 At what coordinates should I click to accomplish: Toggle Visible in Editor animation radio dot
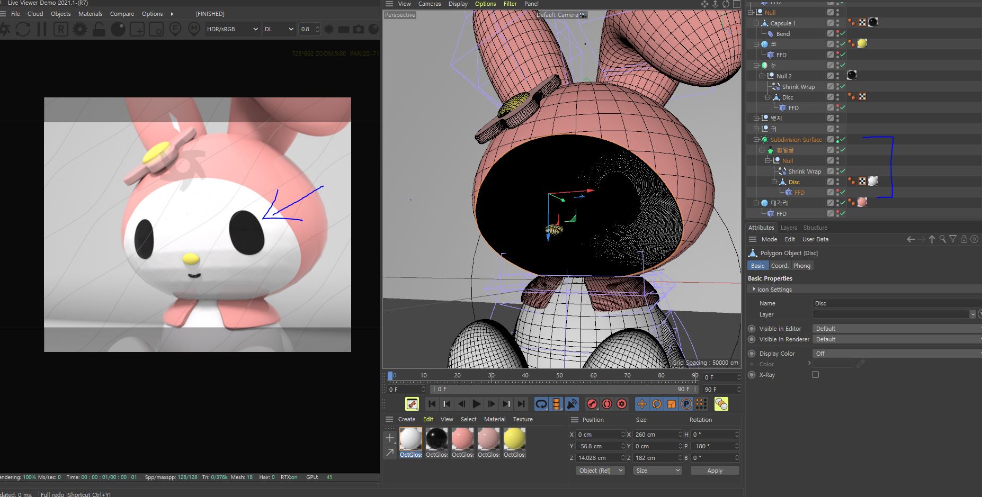click(752, 329)
